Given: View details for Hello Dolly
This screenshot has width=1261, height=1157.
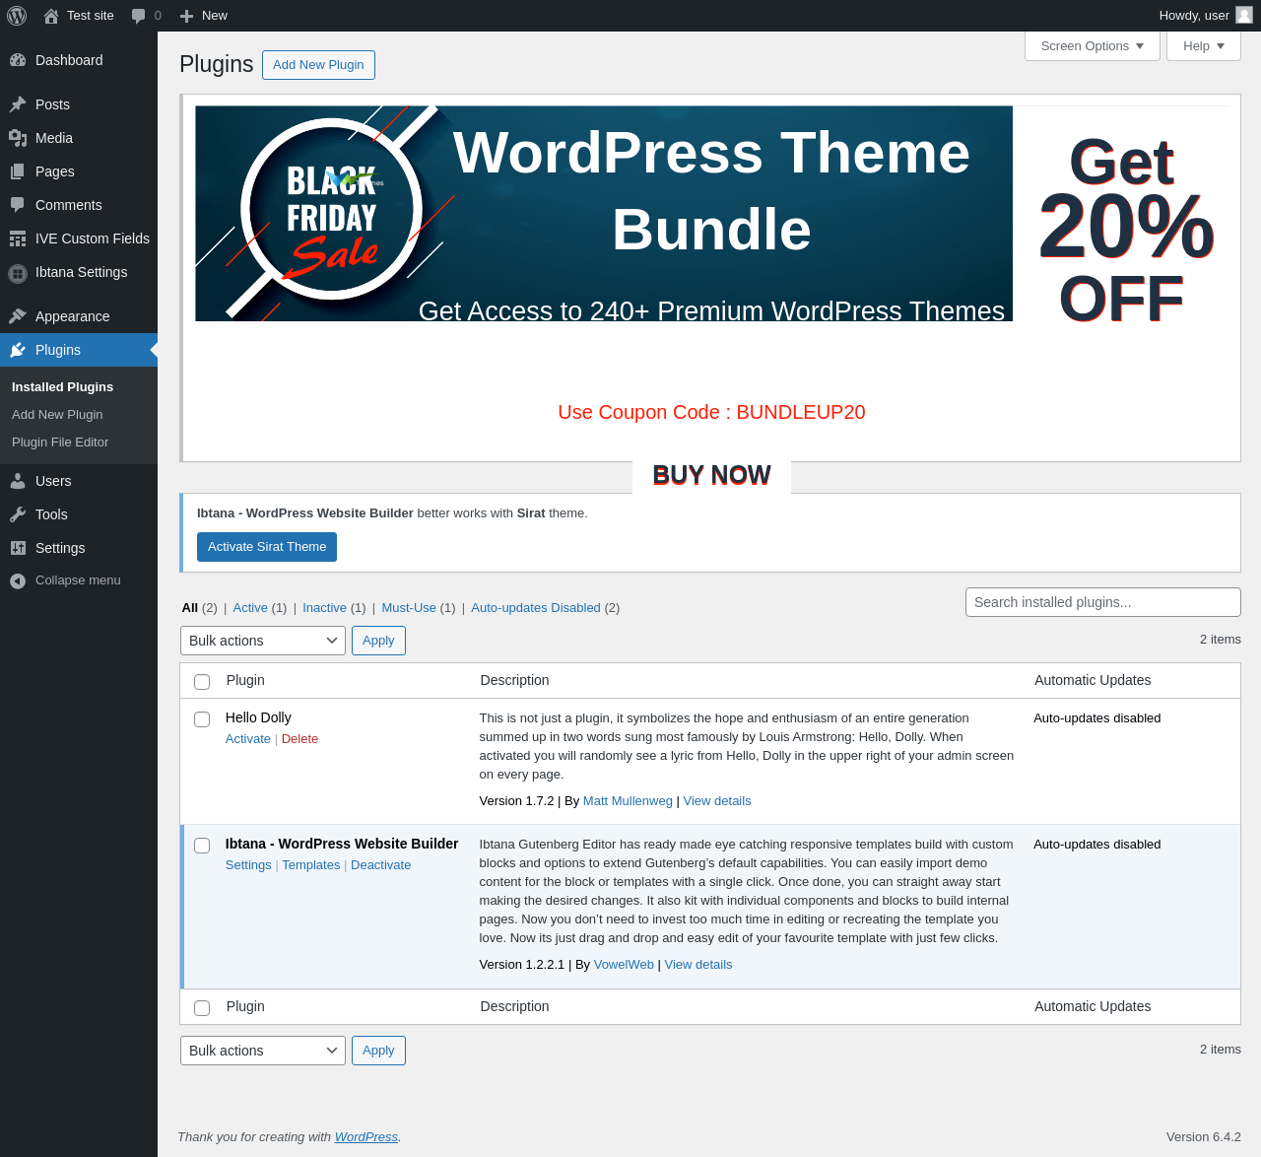Looking at the screenshot, I should pos(717,801).
